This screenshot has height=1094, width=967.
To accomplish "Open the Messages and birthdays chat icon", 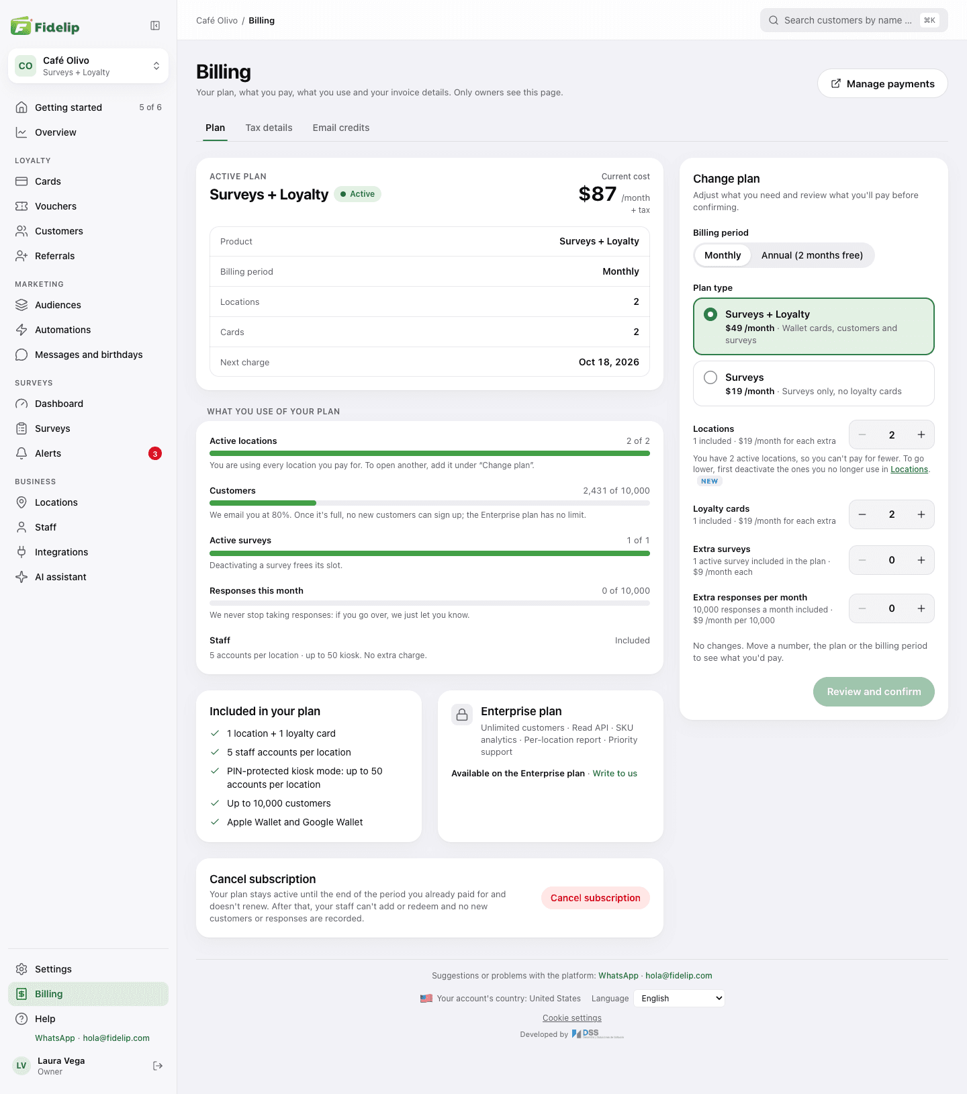I will click(21, 355).
